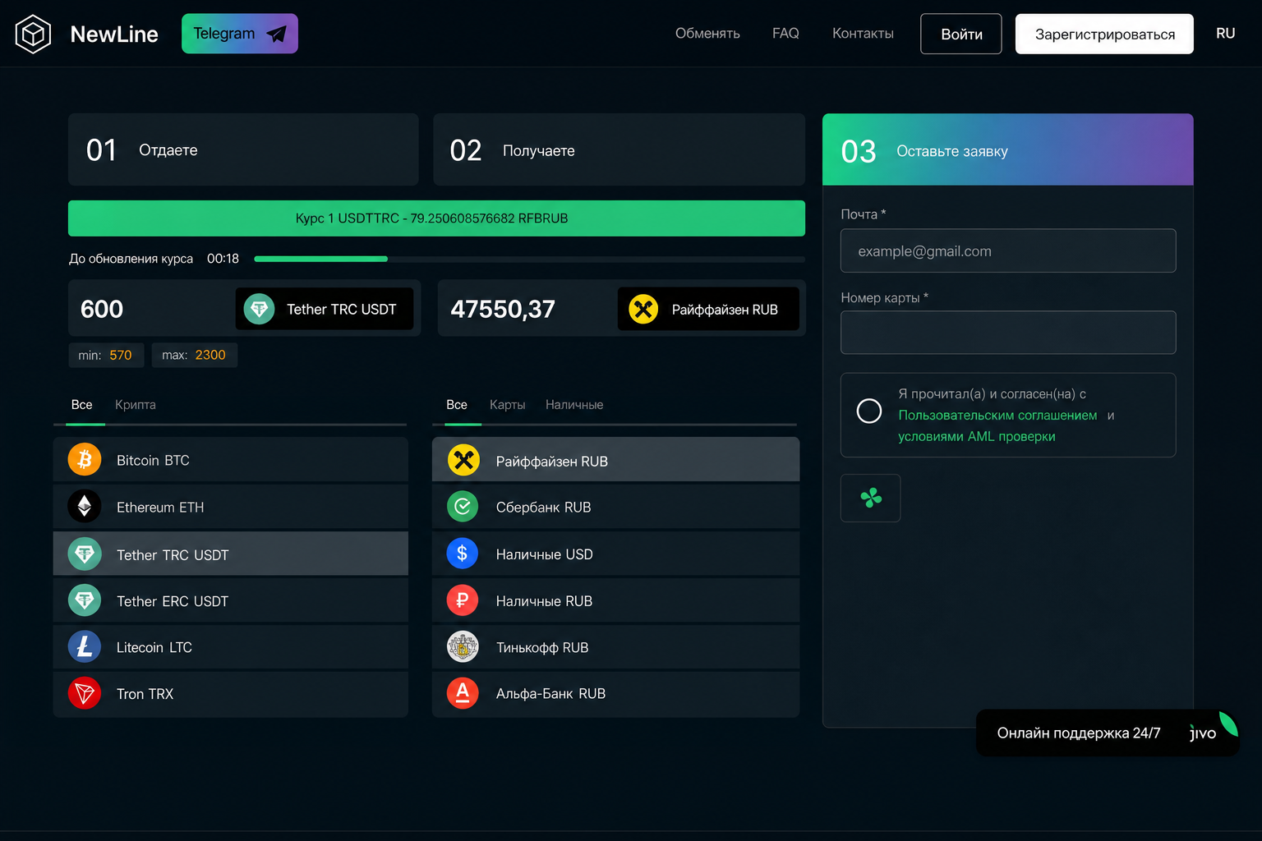This screenshot has height=841, width=1262.
Task: Click the Альфа-Банк RUB red icon
Action: 463,693
